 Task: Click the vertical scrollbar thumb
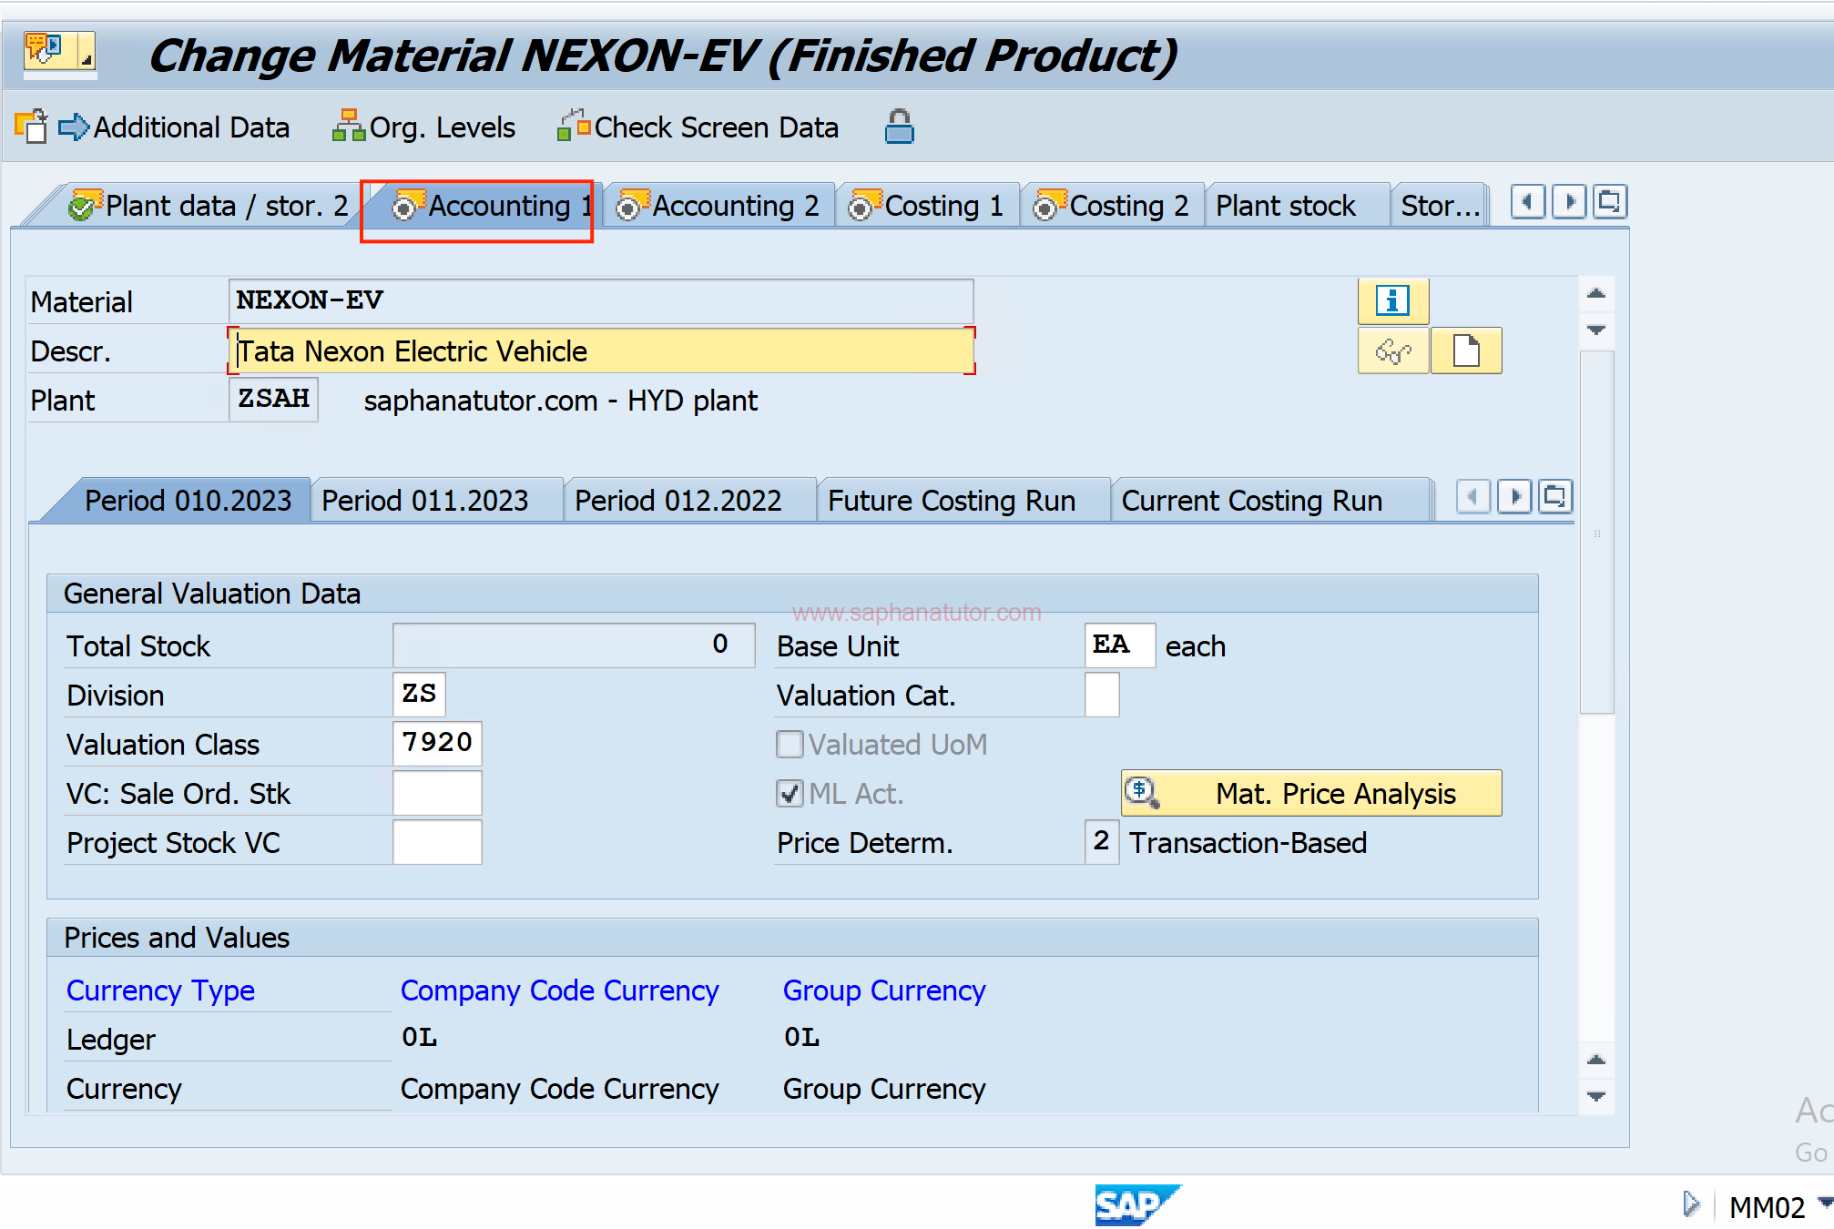[x=1596, y=533]
